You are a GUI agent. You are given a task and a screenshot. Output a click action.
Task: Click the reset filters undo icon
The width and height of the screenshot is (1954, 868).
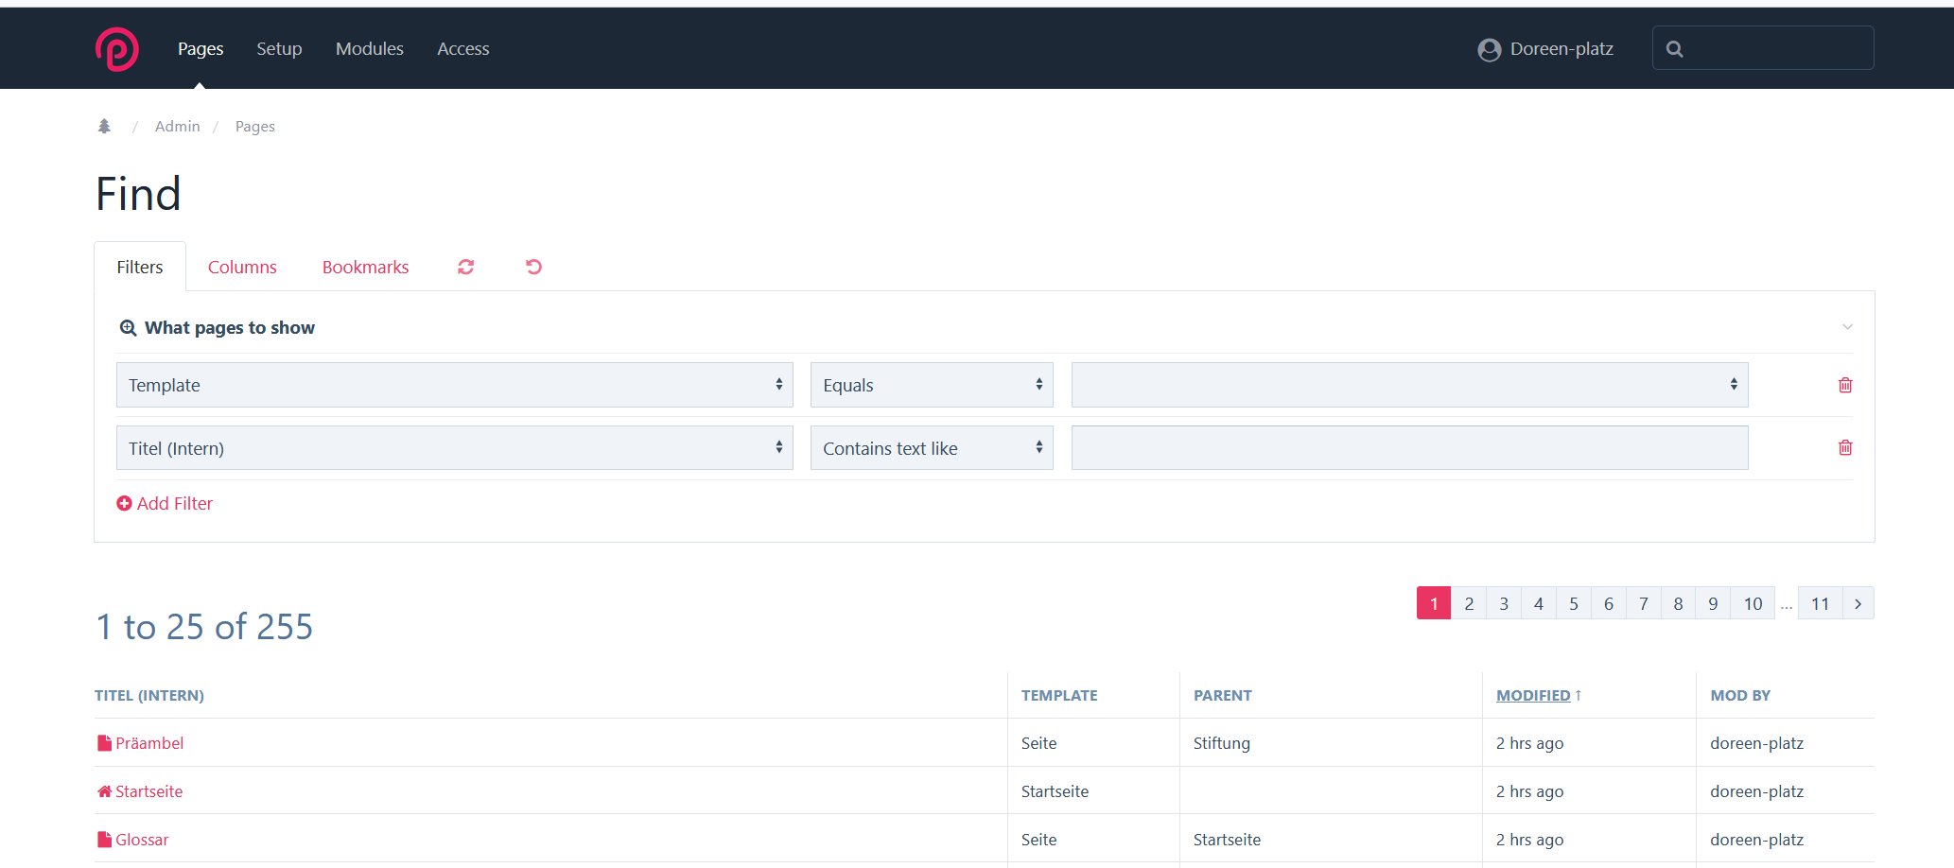[x=533, y=267]
